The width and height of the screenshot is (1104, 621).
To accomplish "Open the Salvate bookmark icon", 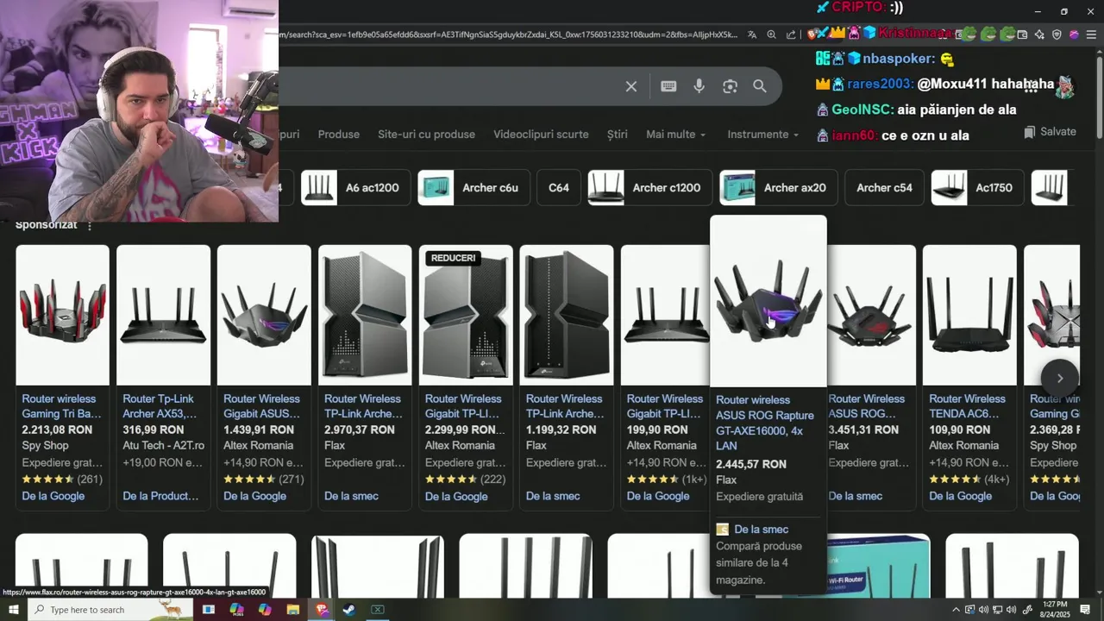I will (1029, 132).
